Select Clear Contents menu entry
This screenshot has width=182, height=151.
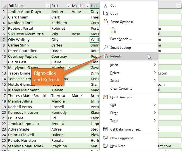[121, 89]
